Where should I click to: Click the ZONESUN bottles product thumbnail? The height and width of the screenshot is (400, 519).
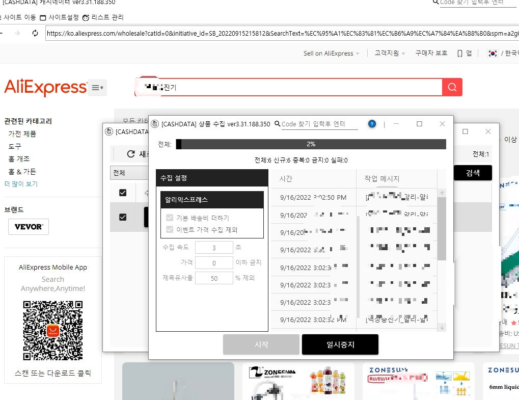(x=298, y=381)
